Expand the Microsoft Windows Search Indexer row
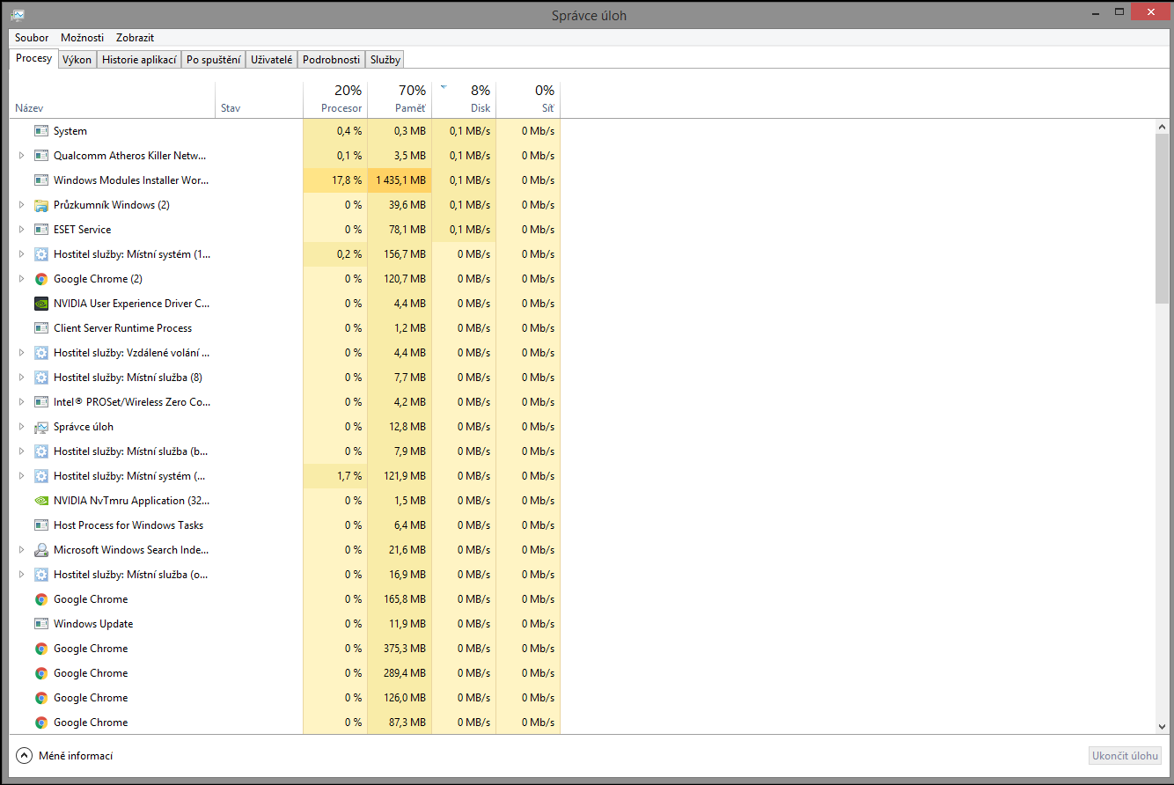1174x785 pixels. tap(22, 550)
